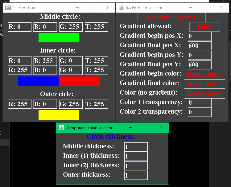Viewport: 231px width, 187px height.
Task: Click Inner circle first row T: 255 field
Action: click(x=97, y=61)
